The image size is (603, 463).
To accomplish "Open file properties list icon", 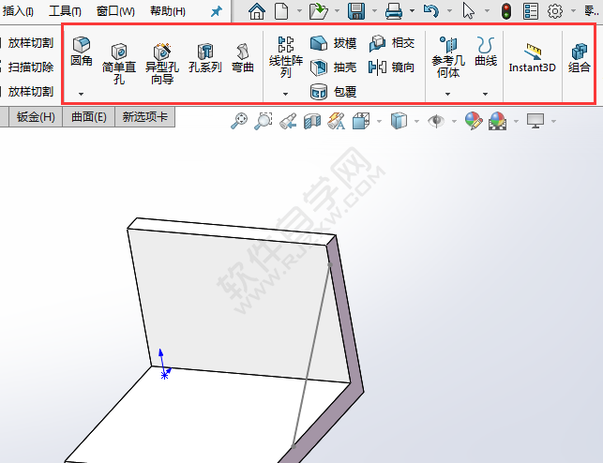I will [x=531, y=11].
